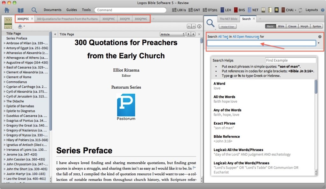The height and width of the screenshot is (189, 326).
Task: Open the Library with the book icon
Action: [x=20, y=10]
